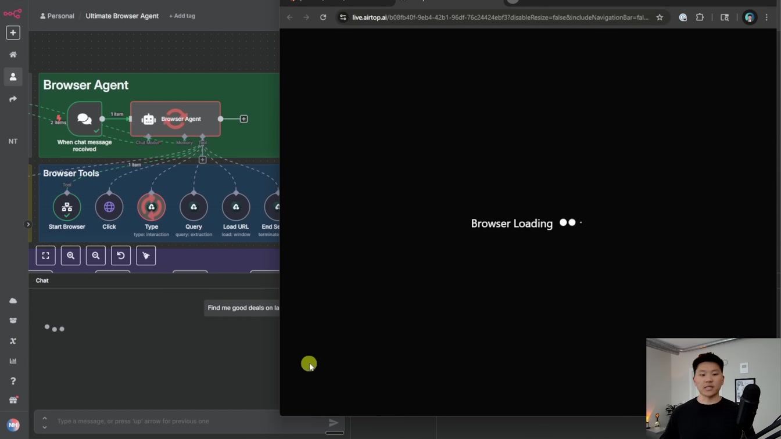Image resolution: width=781 pixels, height=439 pixels.
Task: Fit the workflow to the view
Action: [45, 256]
